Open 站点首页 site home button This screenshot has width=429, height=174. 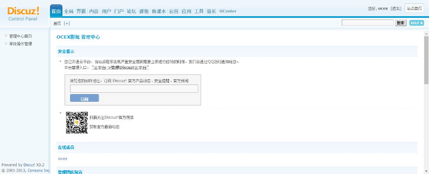414,9
